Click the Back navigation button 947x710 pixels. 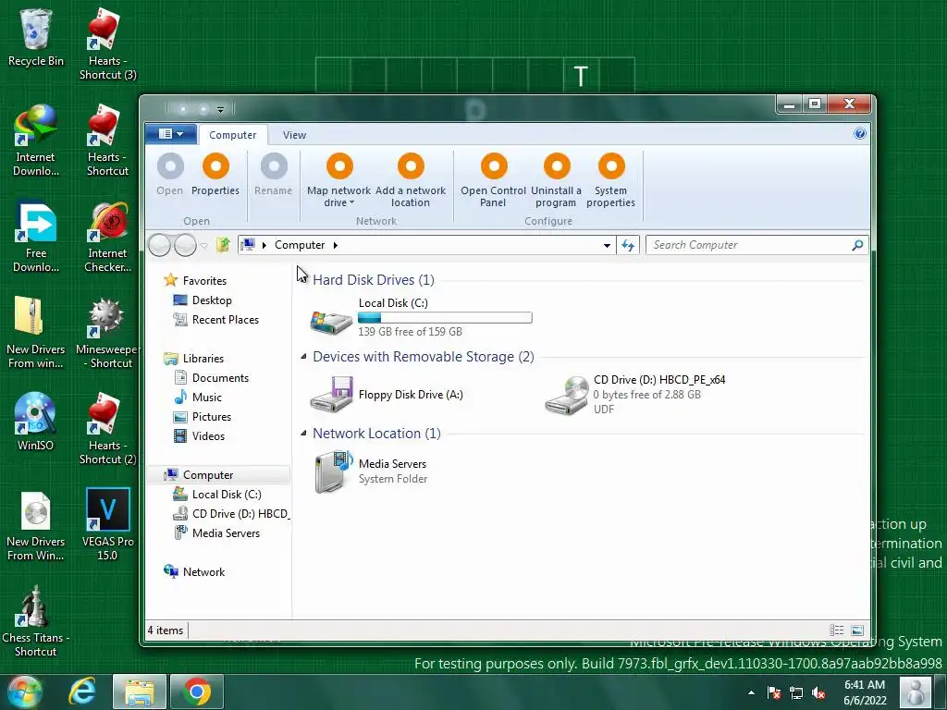pyautogui.click(x=159, y=245)
